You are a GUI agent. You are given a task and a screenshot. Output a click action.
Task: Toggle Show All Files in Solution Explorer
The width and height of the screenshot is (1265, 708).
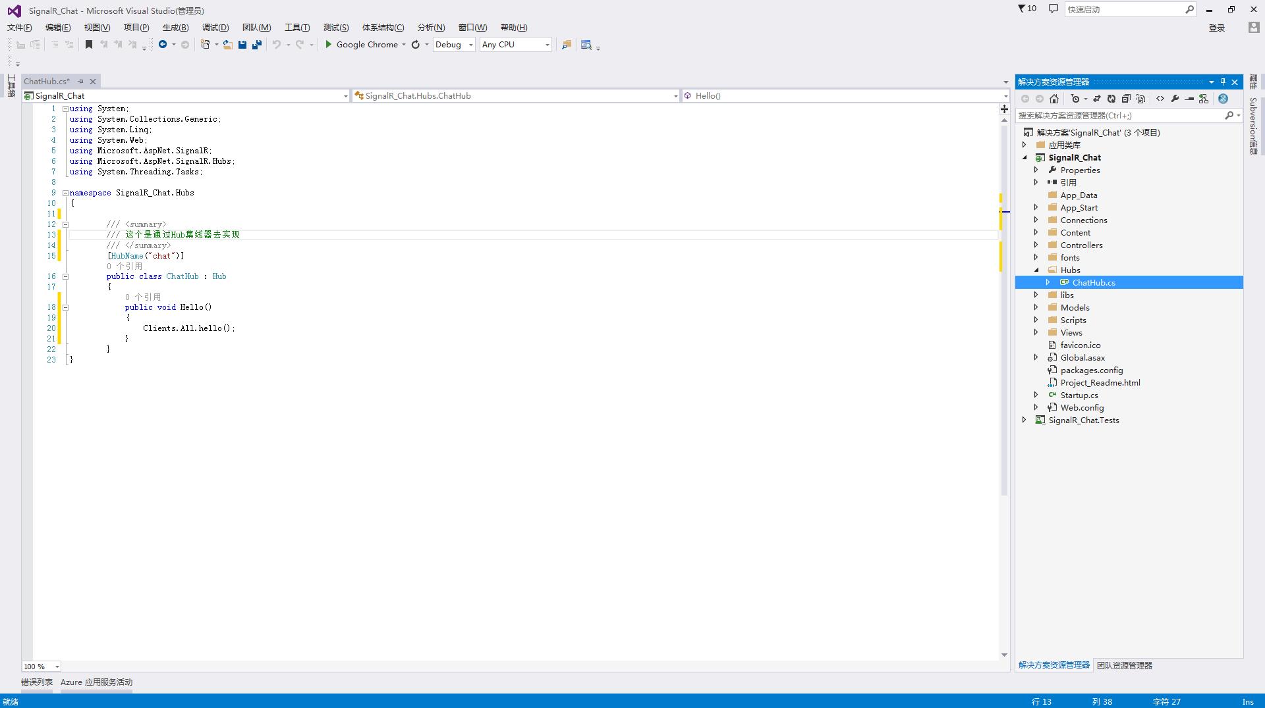1141,99
